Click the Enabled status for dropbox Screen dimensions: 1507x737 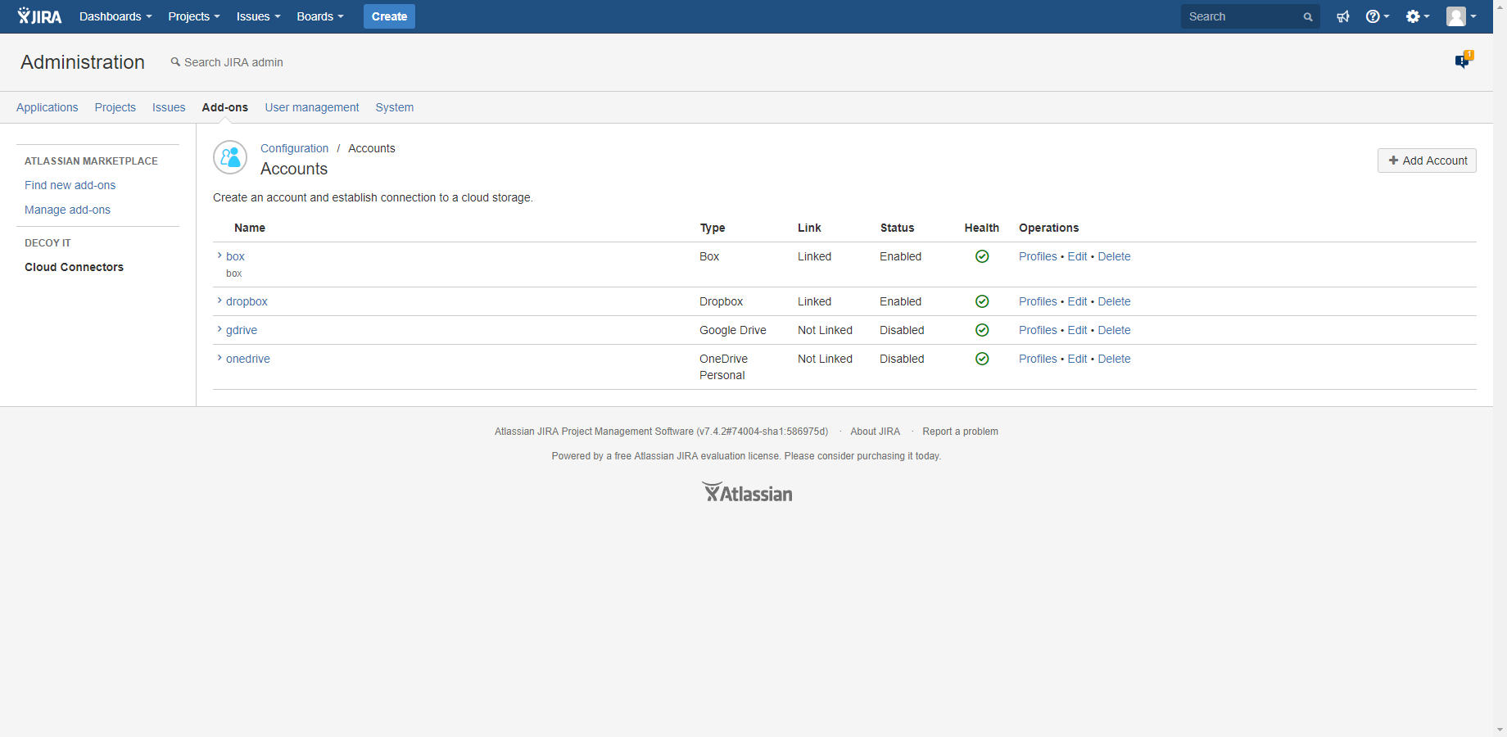(900, 301)
